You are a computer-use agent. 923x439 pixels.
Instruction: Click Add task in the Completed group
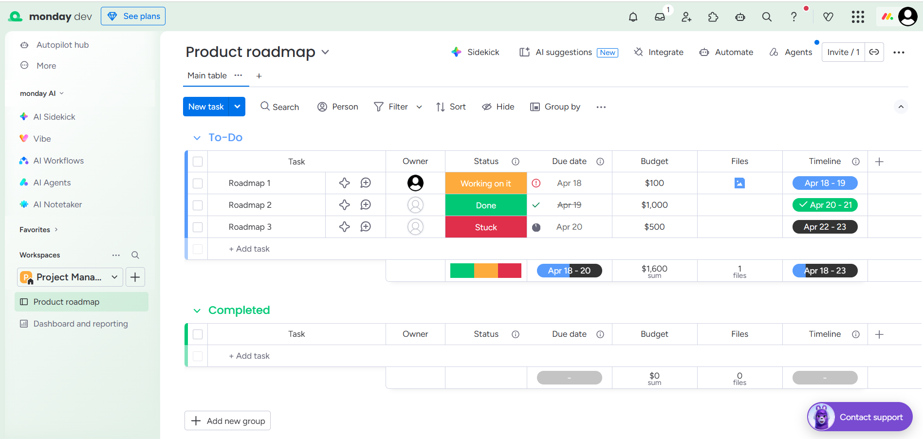249,356
